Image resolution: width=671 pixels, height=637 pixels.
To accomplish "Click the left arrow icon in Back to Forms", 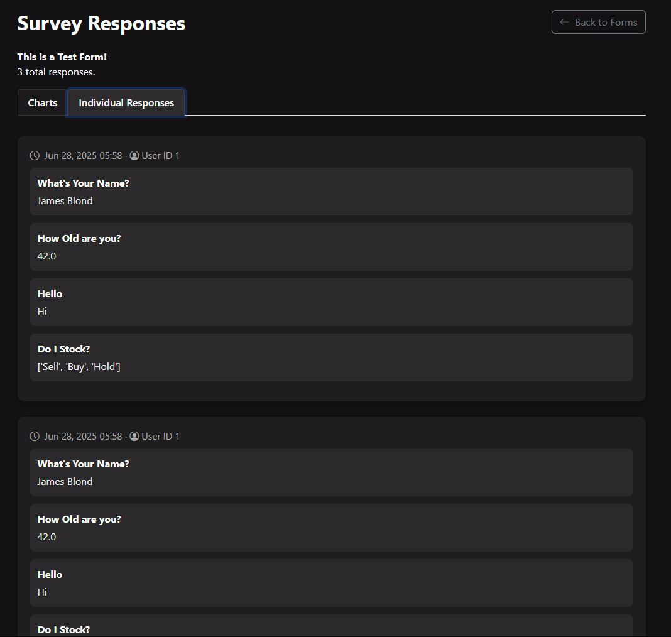I will click(x=564, y=22).
